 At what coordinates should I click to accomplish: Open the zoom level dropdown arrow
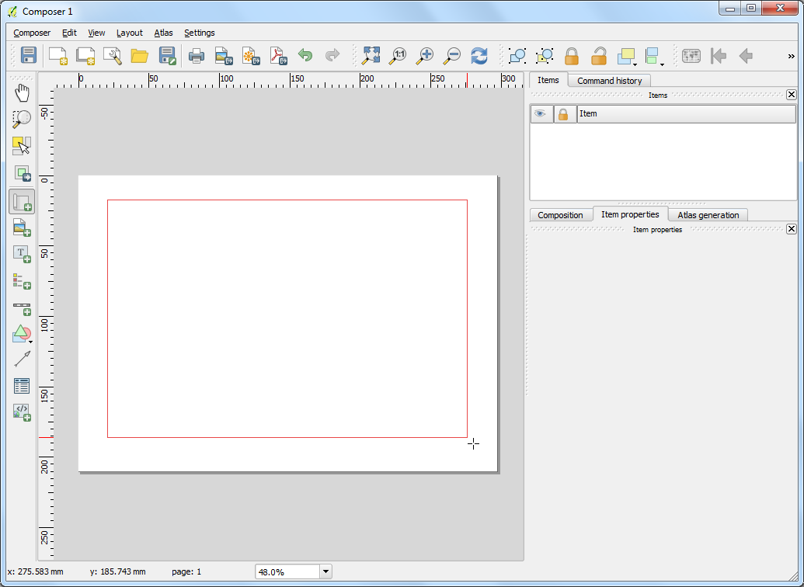pyautogui.click(x=325, y=571)
